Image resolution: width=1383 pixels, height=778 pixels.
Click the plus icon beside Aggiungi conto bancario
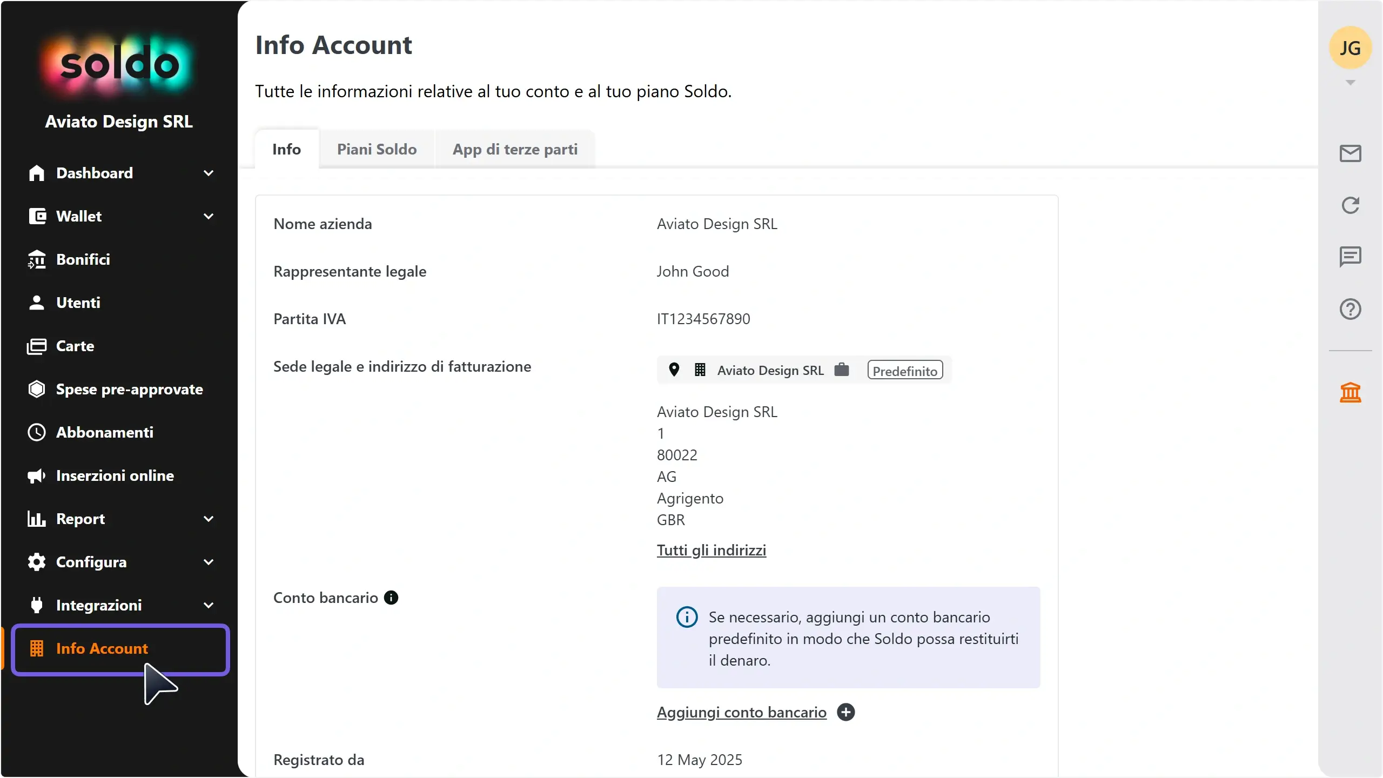click(846, 712)
